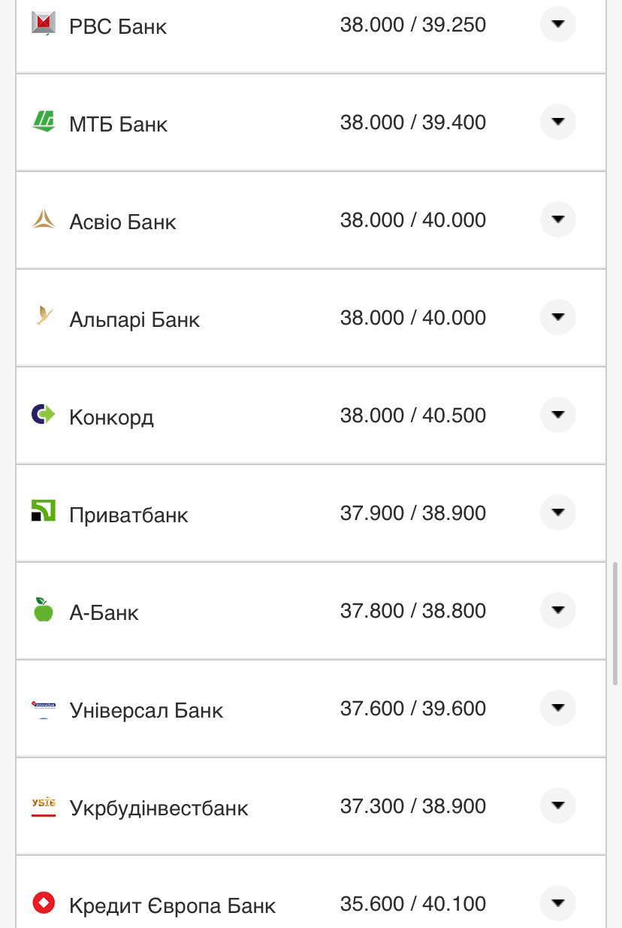The width and height of the screenshot is (622, 928).
Task: Click the Універсал Банк rate 37.600 / 39.600
Action: click(x=412, y=709)
